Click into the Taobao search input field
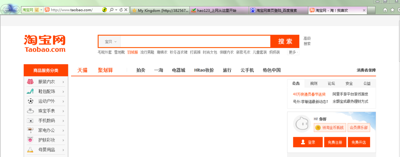The image size is (400, 157). 195,42
